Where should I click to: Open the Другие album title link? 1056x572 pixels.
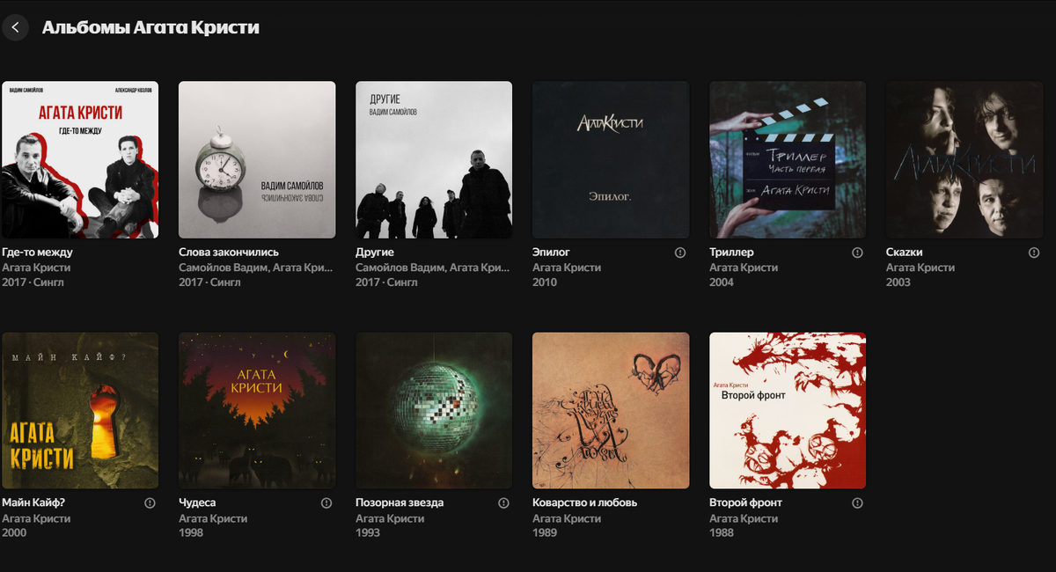coord(374,253)
